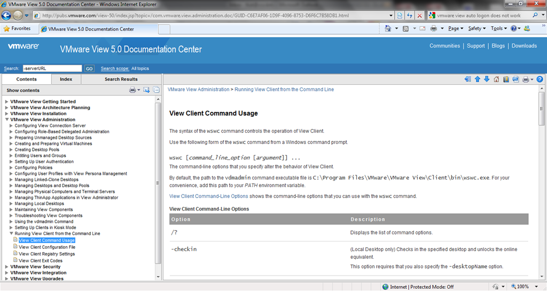Open the Page menu dropdown

click(x=456, y=29)
